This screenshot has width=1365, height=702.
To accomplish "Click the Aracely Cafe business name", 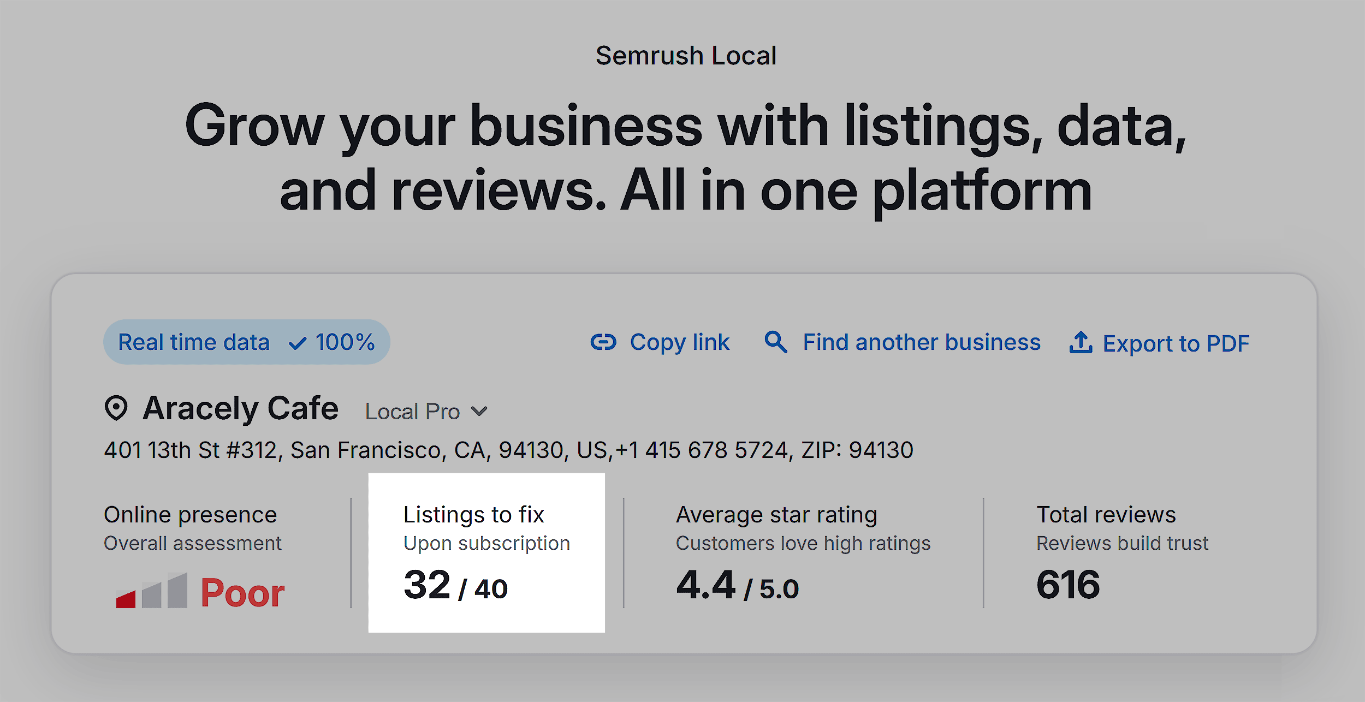I will [x=240, y=408].
